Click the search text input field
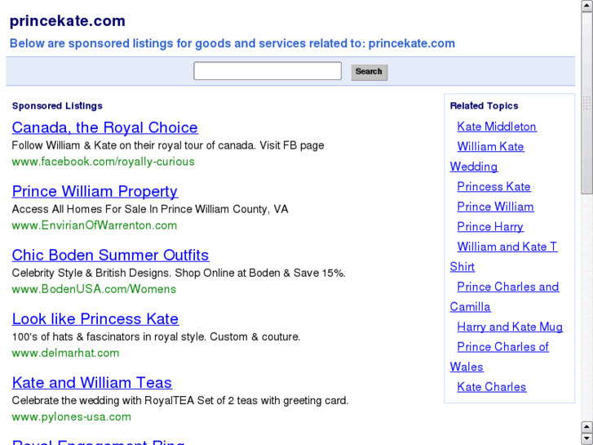Image resolution: width=593 pixels, height=445 pixels. 267,71
